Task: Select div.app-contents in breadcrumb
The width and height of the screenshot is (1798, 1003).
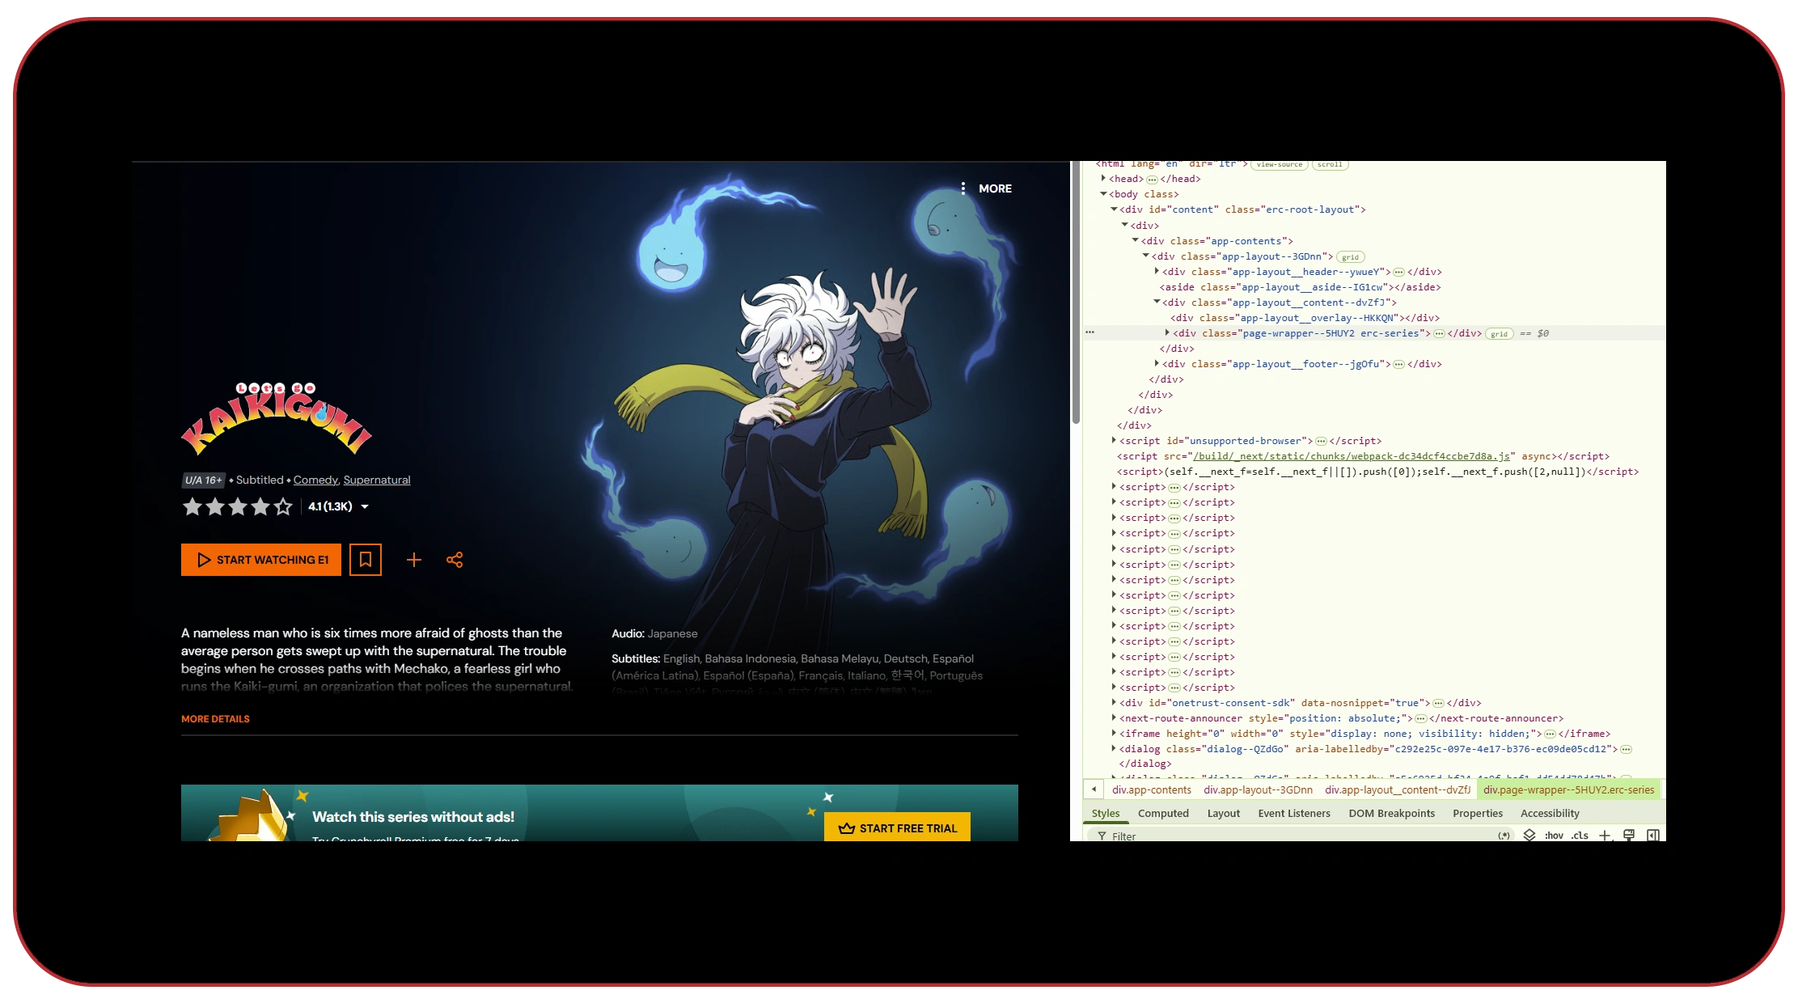Action: click(x=1151, y=789)
